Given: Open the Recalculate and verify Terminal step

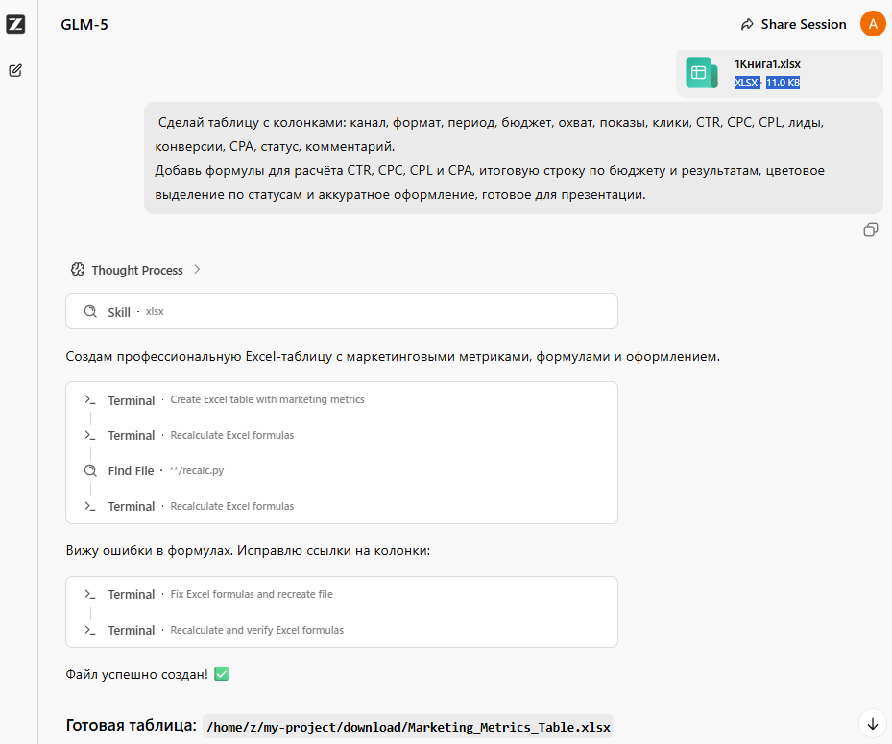Looking at the screenshot, I should point(341,630).
